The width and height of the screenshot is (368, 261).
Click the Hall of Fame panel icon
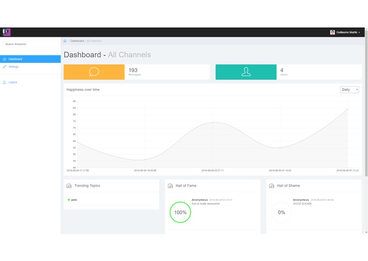[170, 186]
